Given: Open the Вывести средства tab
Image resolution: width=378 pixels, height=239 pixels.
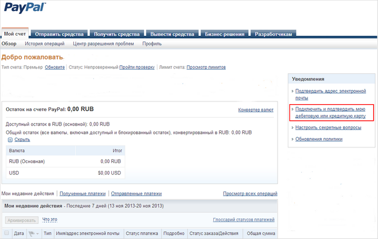Looking at the screenshot, I should (172, 34).
